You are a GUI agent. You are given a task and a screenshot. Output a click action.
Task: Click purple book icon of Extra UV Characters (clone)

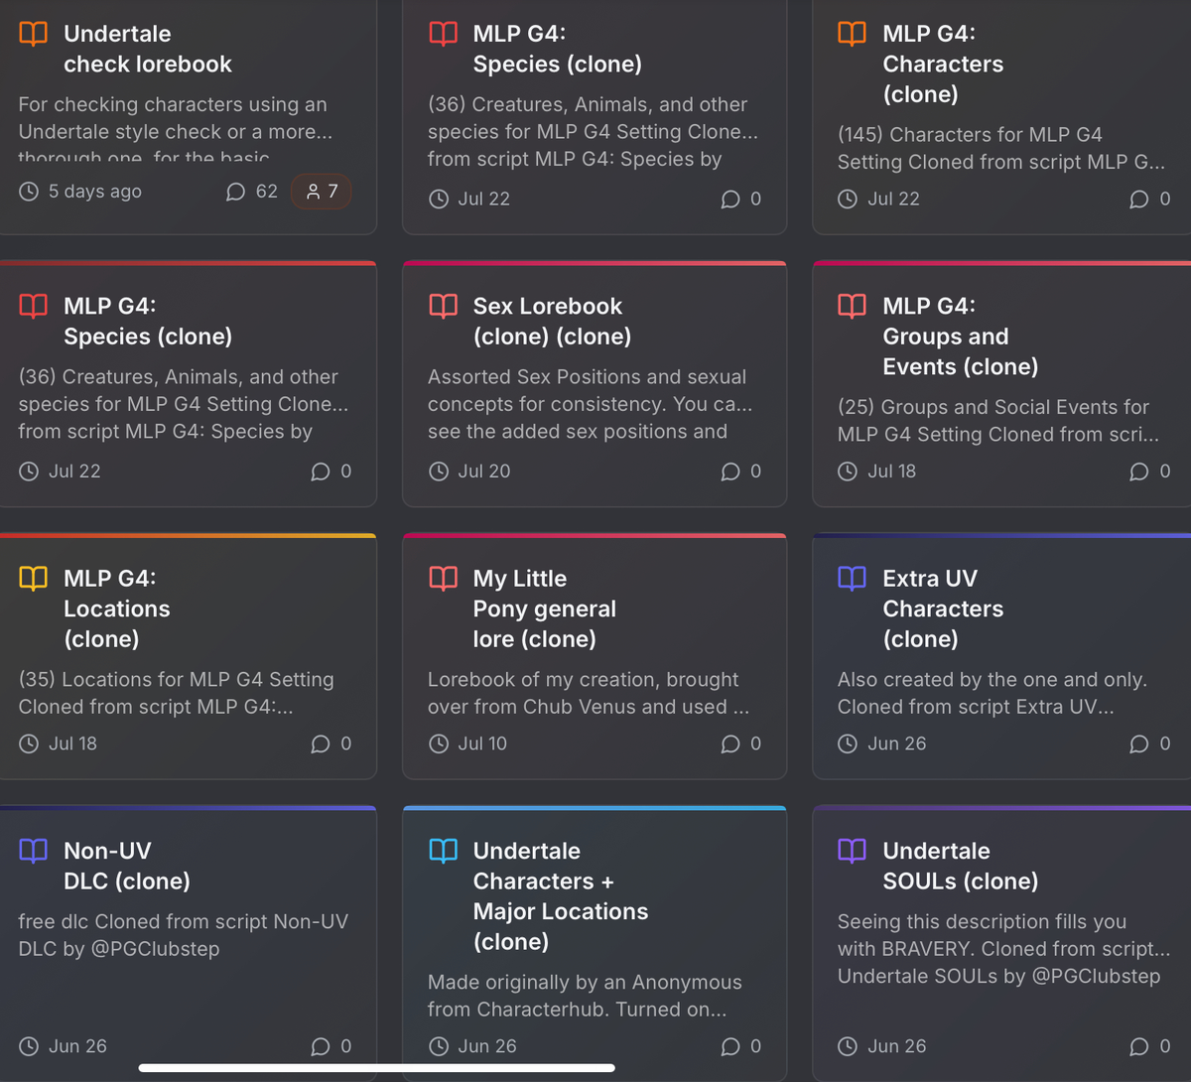852,578
